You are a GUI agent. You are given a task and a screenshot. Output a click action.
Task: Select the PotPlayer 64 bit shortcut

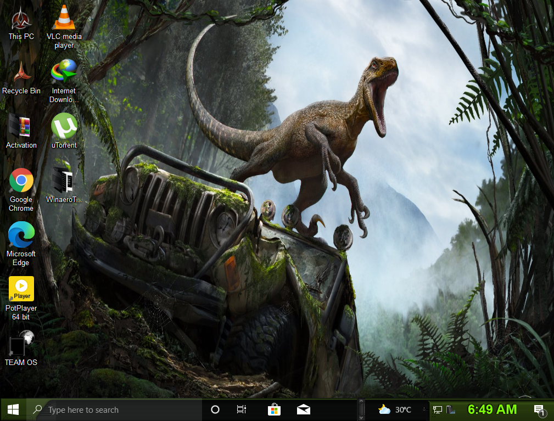21,299
